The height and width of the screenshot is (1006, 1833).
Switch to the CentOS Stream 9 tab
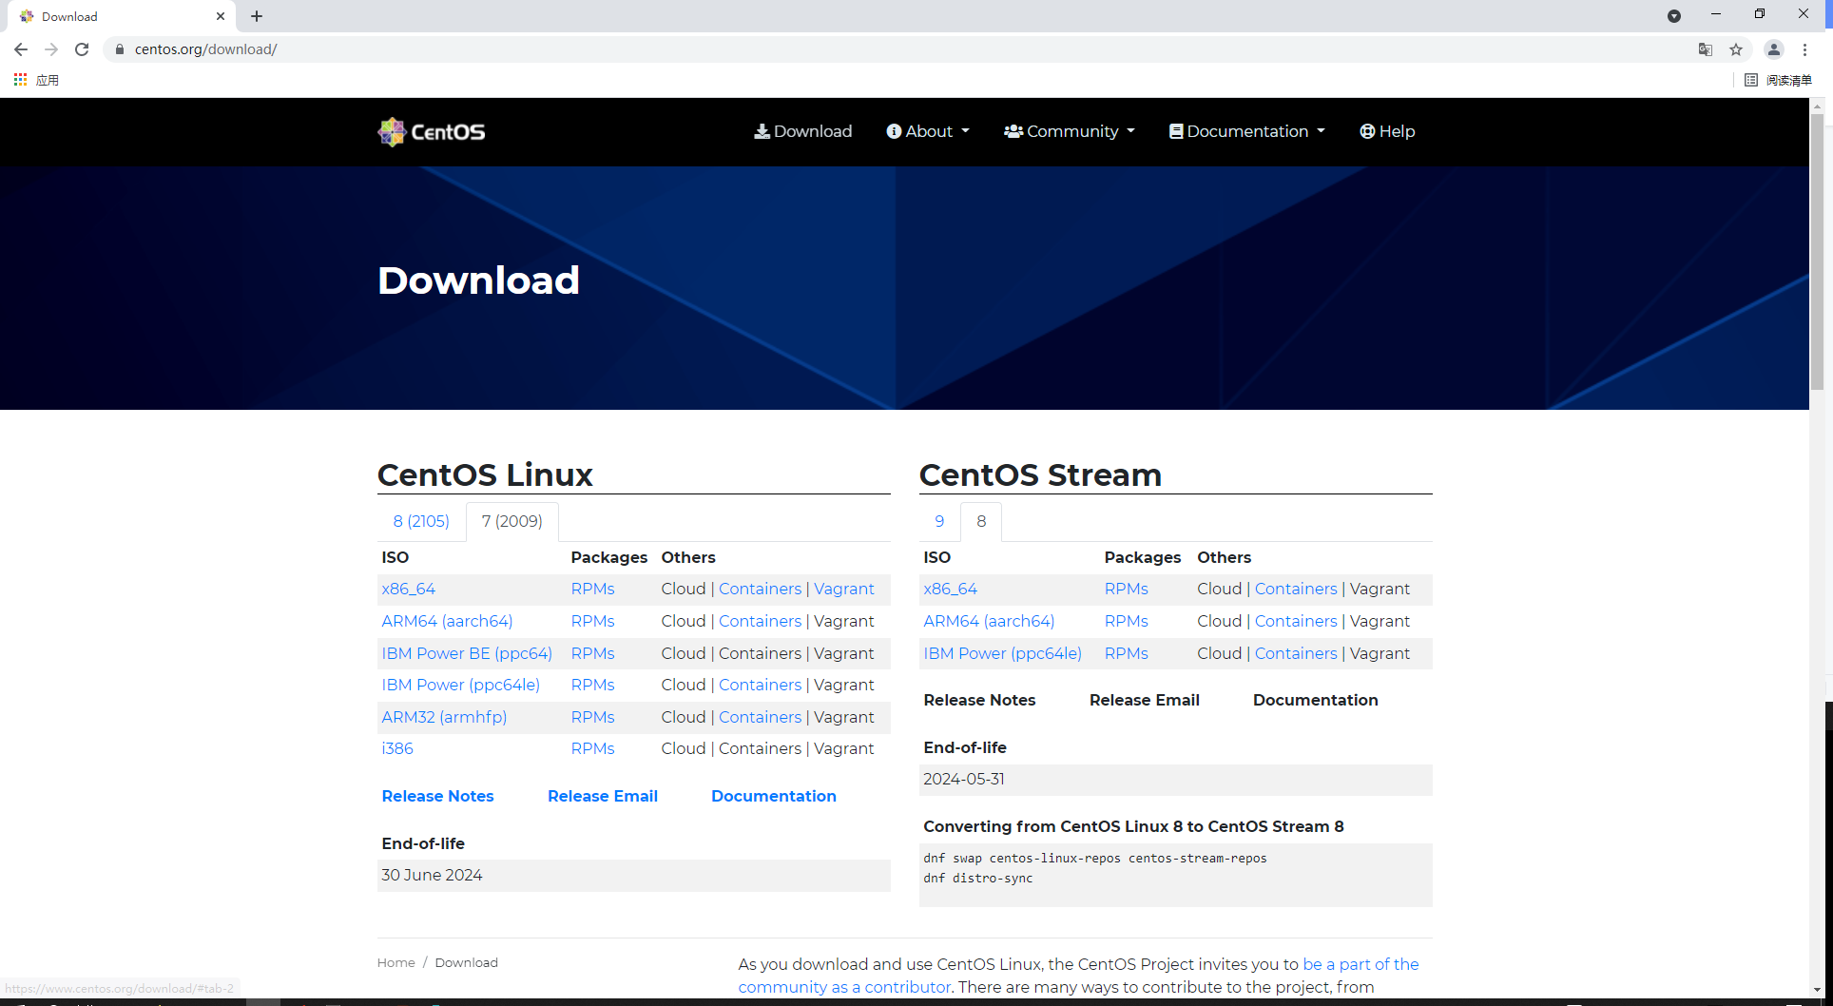click(939, 521)
